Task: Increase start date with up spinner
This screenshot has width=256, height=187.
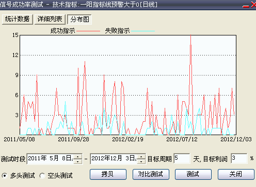Action: [78, 157]
